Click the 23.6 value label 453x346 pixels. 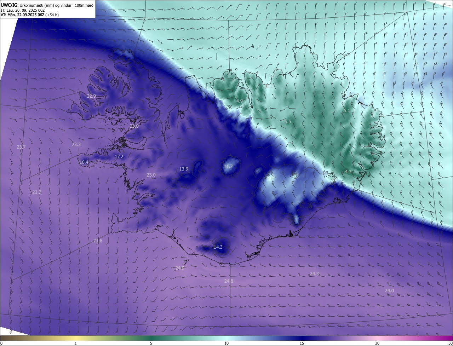(x=98, y=241)
